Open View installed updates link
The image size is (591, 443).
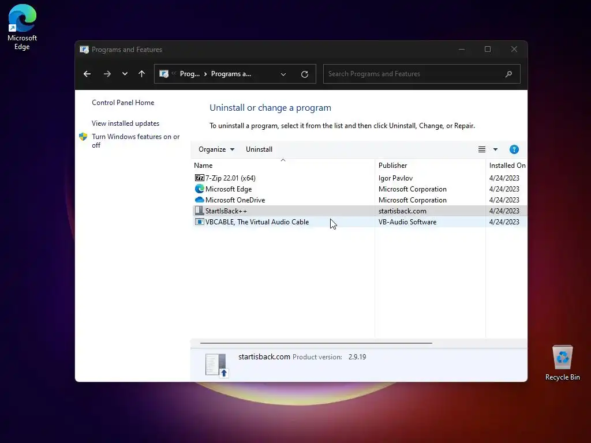[x=125, y=123]
